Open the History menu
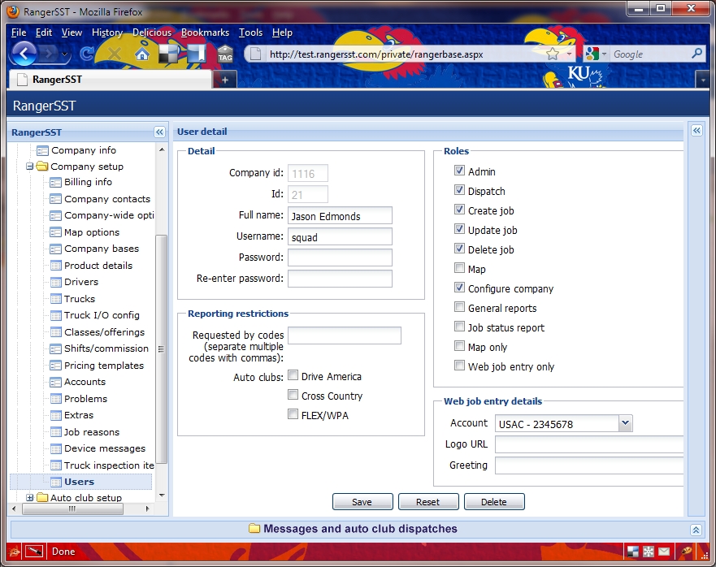The width and height of the screenshot is (716, 567). pyautogui.click(x=107, y=32)
